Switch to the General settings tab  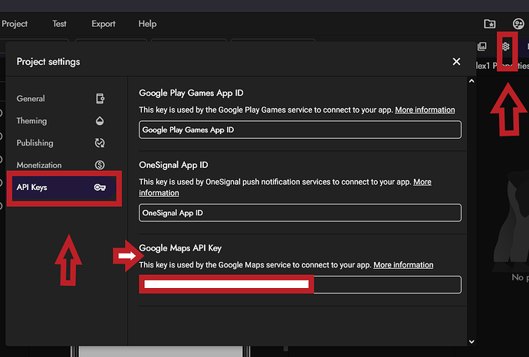coord(31,99)
